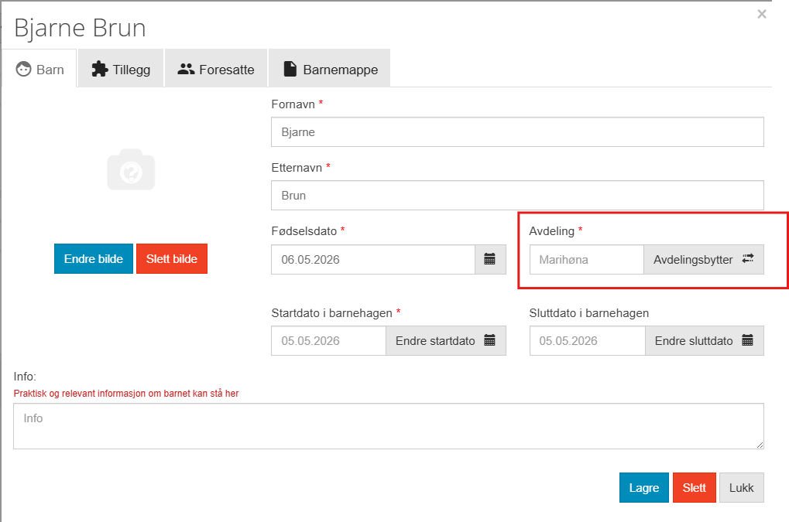Click the Fornavn input field

pyautogui.click(x=517, y=132)
